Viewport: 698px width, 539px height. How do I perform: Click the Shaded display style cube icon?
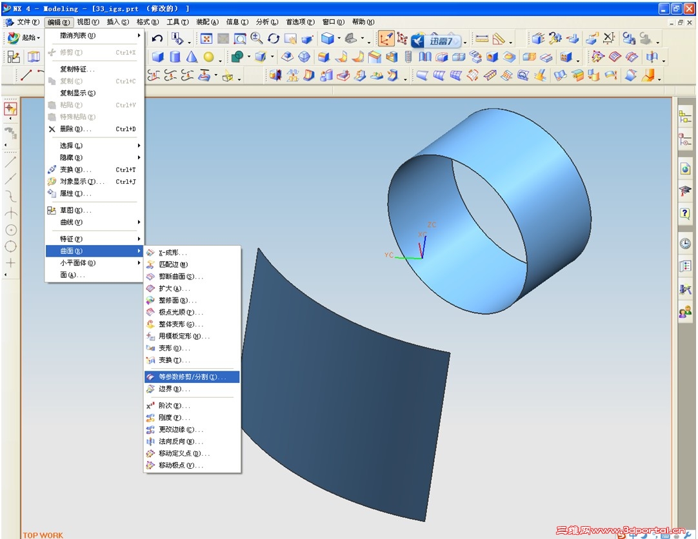(x=328, y=39)
